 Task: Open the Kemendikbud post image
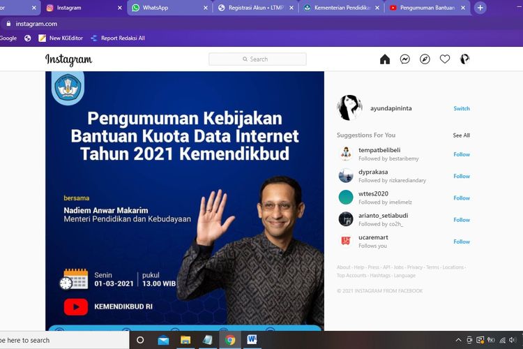185,199
